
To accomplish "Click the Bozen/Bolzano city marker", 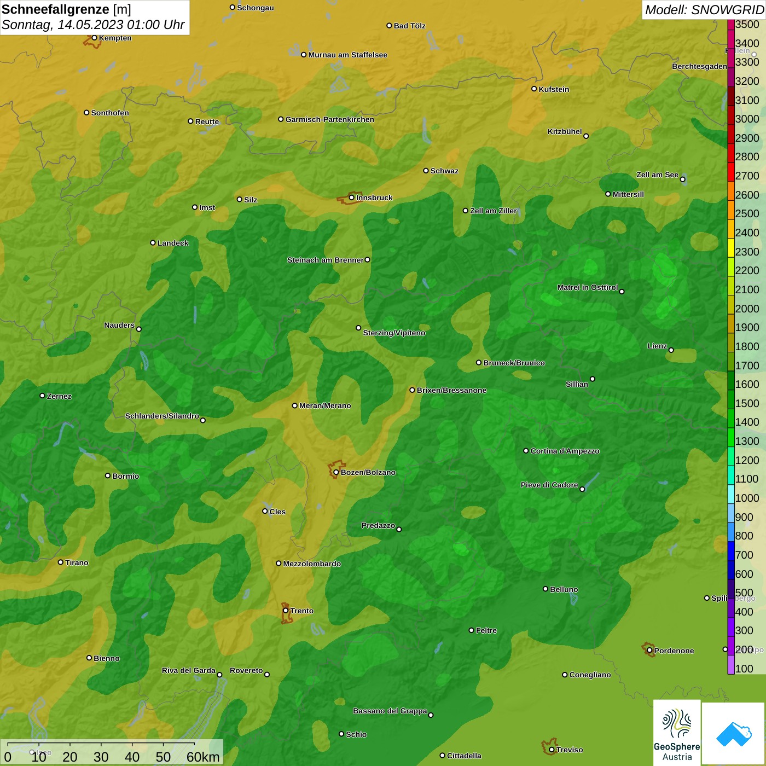I will pyautogui.click(x=336, y=472).
